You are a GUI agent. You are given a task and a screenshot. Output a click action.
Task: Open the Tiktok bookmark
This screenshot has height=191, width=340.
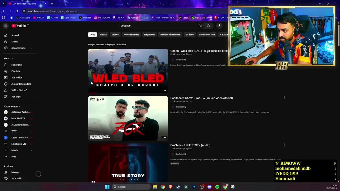point(184,18)
